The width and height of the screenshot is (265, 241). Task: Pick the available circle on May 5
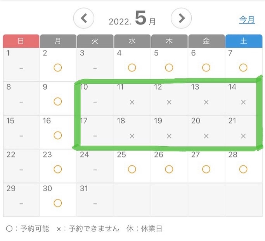click(x=169, y=68)
